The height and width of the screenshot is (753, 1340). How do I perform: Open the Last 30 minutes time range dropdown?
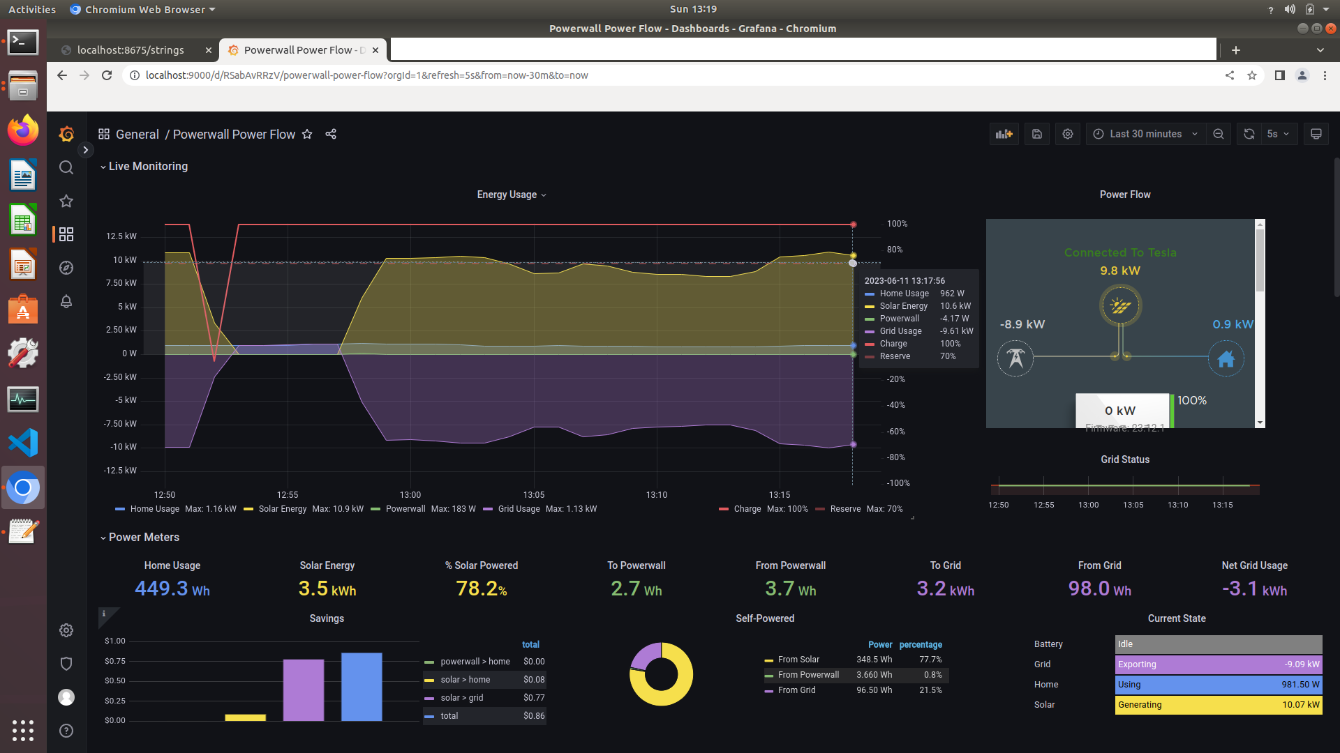tap(1145, 133)
